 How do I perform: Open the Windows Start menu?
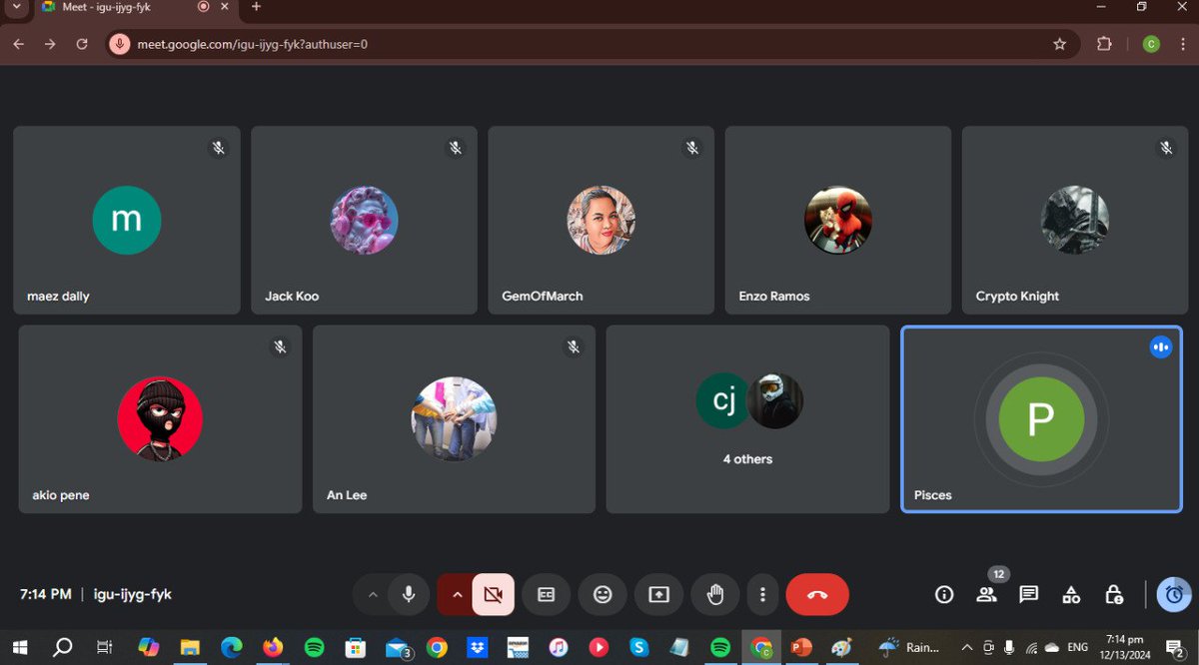19,647
